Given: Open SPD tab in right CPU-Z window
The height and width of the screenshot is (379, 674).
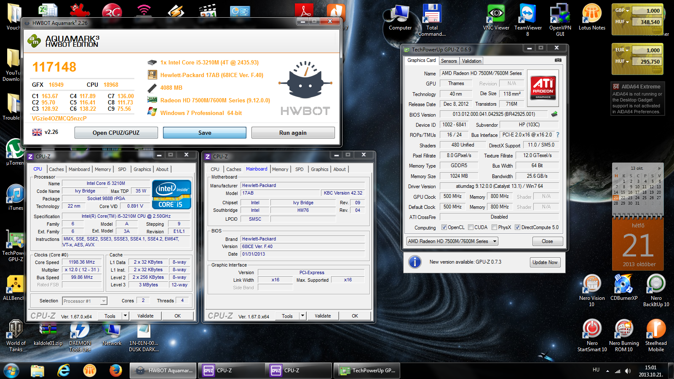Looking at the screenshot, I should 299,169.
